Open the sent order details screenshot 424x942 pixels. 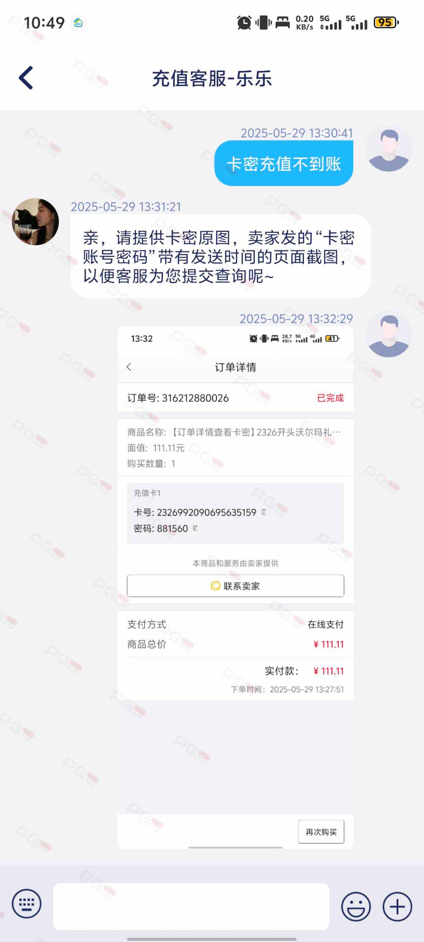coord(236,587)
